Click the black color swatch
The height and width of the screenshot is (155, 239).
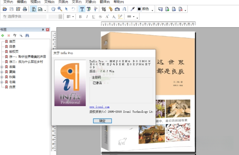tap(139, 9)
